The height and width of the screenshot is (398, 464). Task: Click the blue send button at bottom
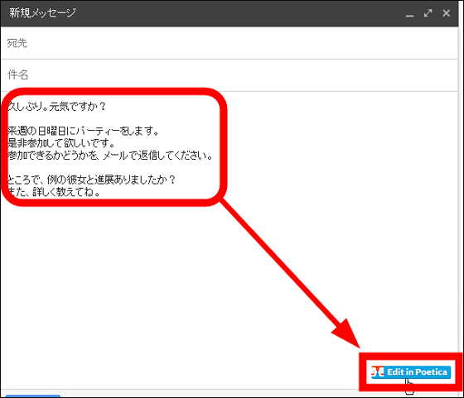tap(33, 396)
